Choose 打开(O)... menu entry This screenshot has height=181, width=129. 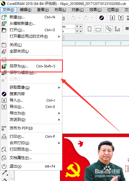pyautogui.click(x=31, y=30)
